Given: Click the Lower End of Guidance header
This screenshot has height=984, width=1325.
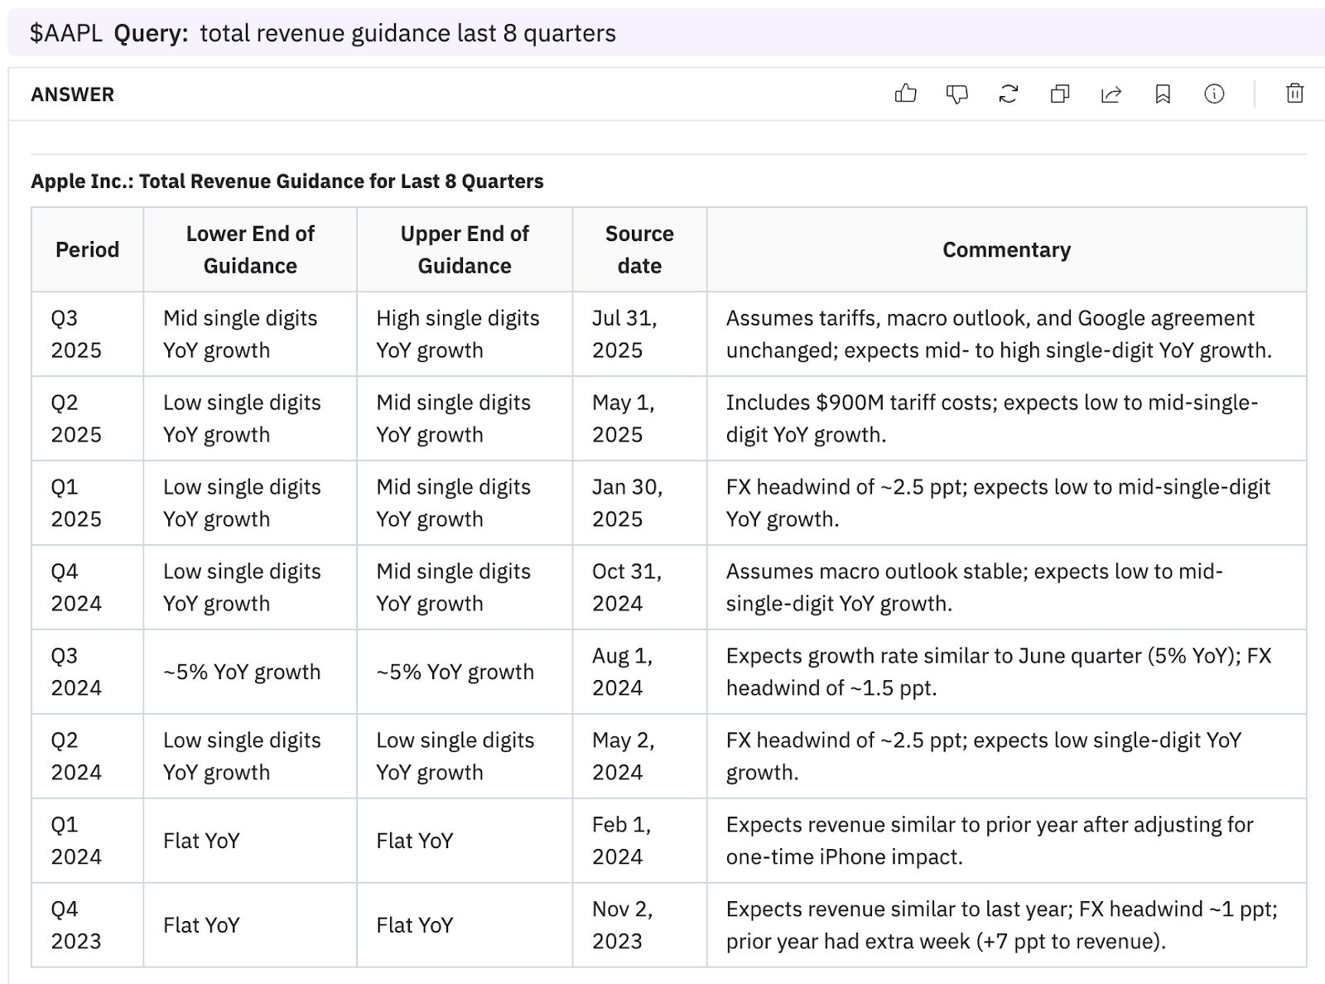Looking at the screenshot, I should [x=250, y=249].
